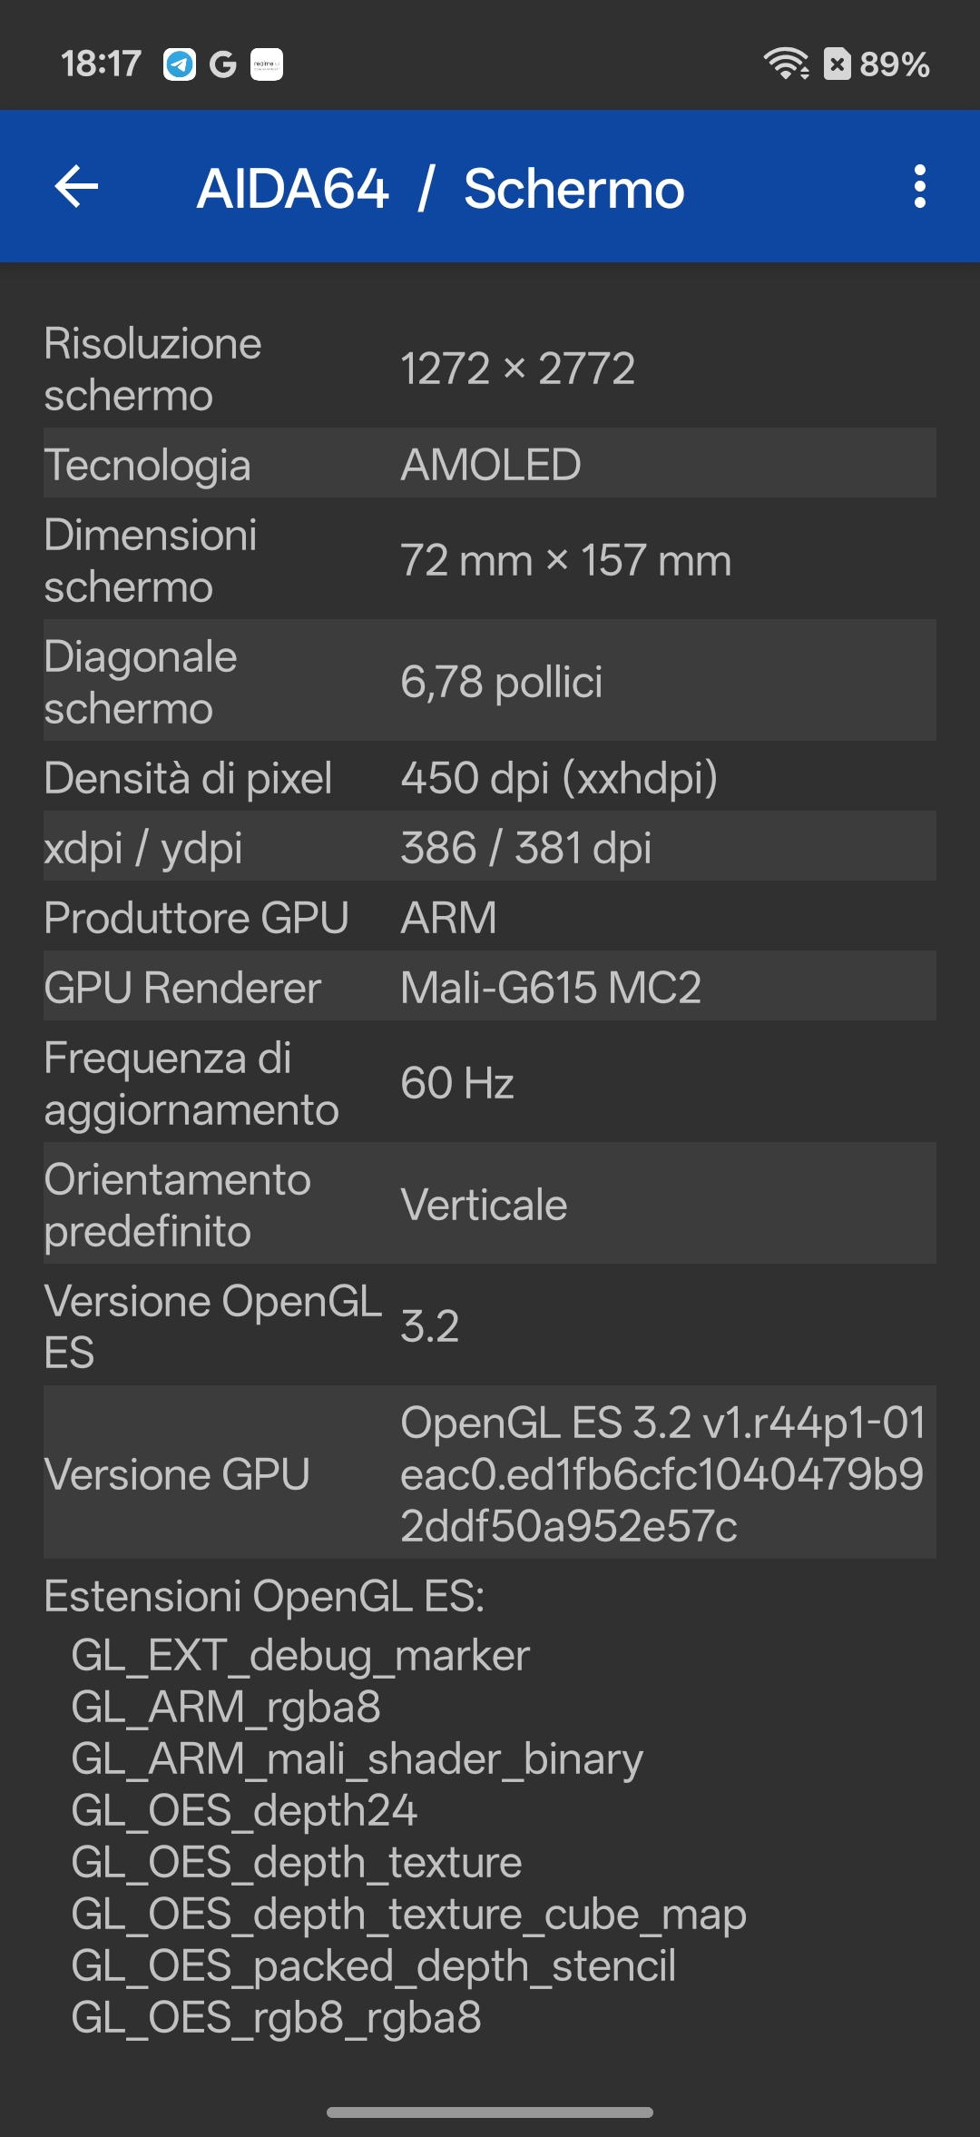The height and width of the screenshot is (2137, 980).
Task: Tap the Densità di pixel row
Action: coord(490,777)
